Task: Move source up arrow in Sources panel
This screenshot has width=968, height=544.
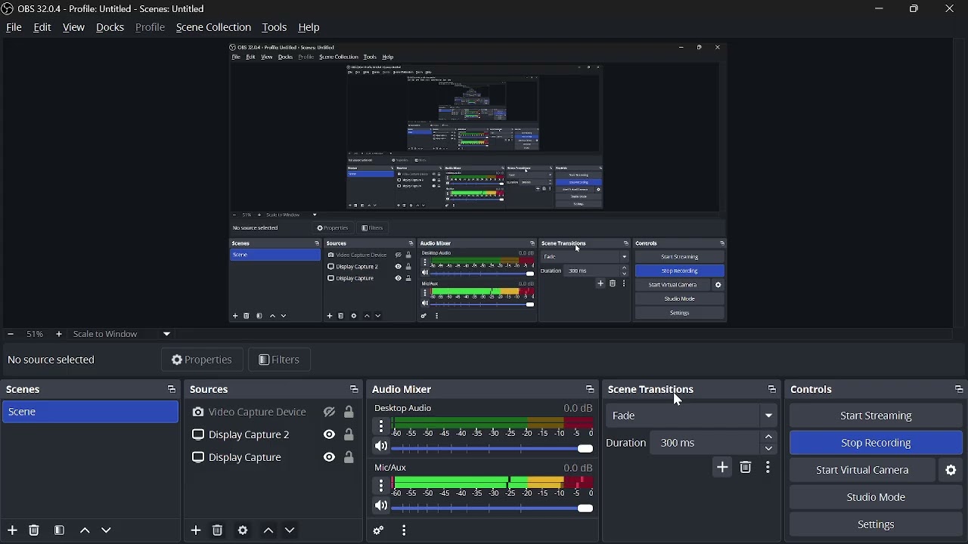Action: pyautogui.click(x=268, y=531)
